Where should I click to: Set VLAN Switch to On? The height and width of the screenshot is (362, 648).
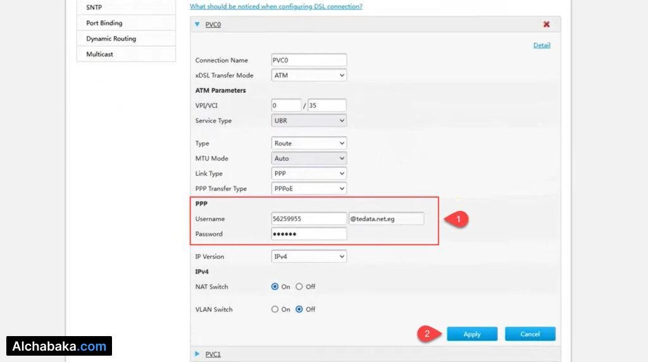click(x=275, y=310)
